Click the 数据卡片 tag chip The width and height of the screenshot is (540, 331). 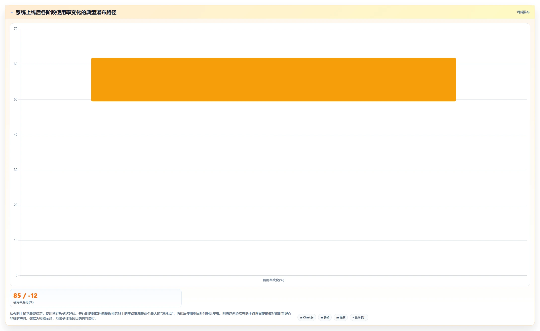point(359,317)
